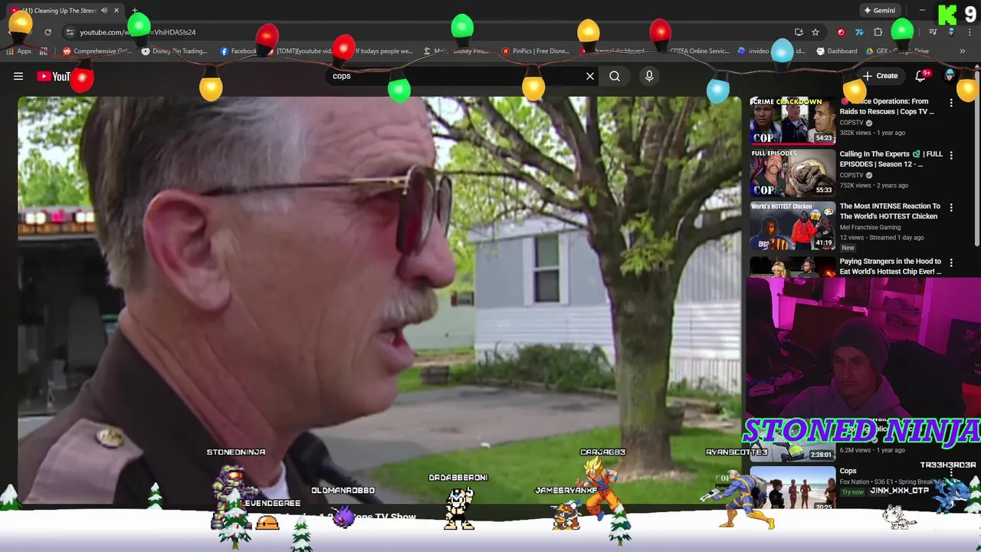Screen dimensions: 981x552
Task: Mute the tab via the speaker icon
Action: click(104, 11)
